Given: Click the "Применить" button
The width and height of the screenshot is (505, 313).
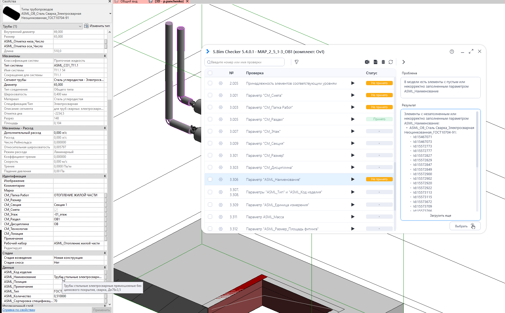Looking at the screenshot, I should (x=102, y=310).
